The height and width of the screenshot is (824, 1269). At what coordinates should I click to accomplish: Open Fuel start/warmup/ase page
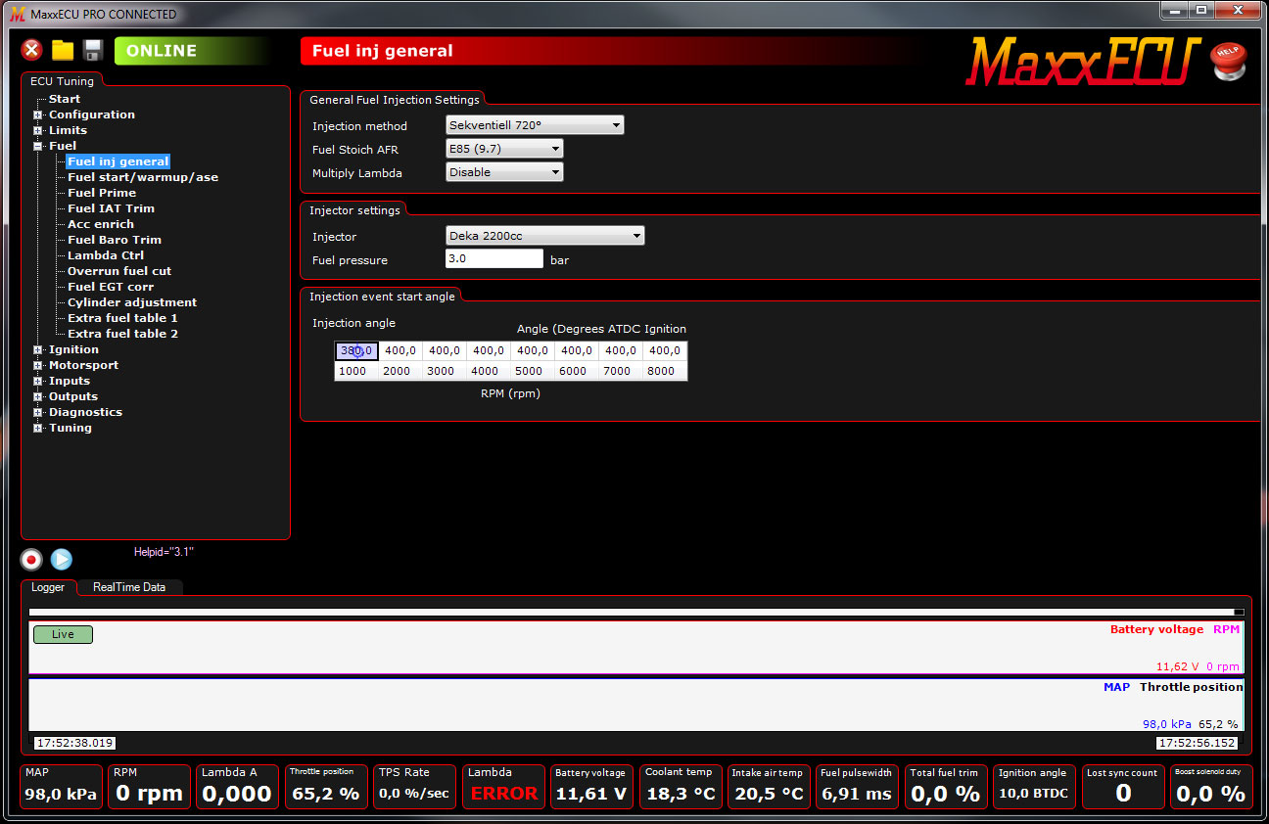[x=143, y=177]
